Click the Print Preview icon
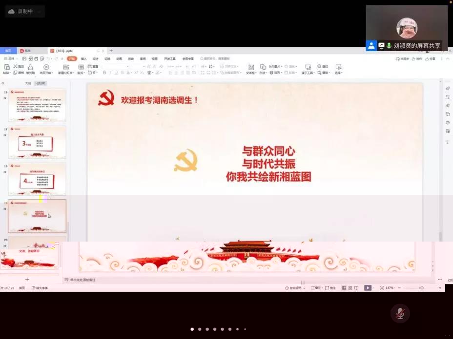The width and height of the screenshot is (453, 339). tap(42, 59)
